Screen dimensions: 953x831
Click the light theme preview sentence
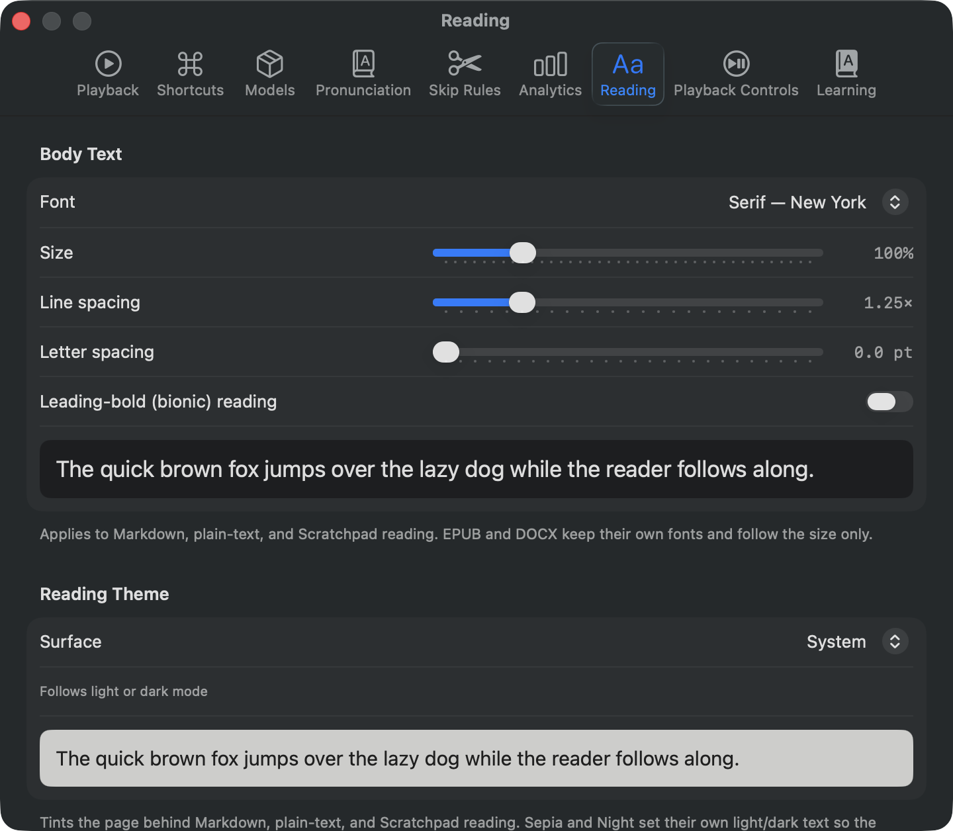pyautogui.click(x=397, y=758)
